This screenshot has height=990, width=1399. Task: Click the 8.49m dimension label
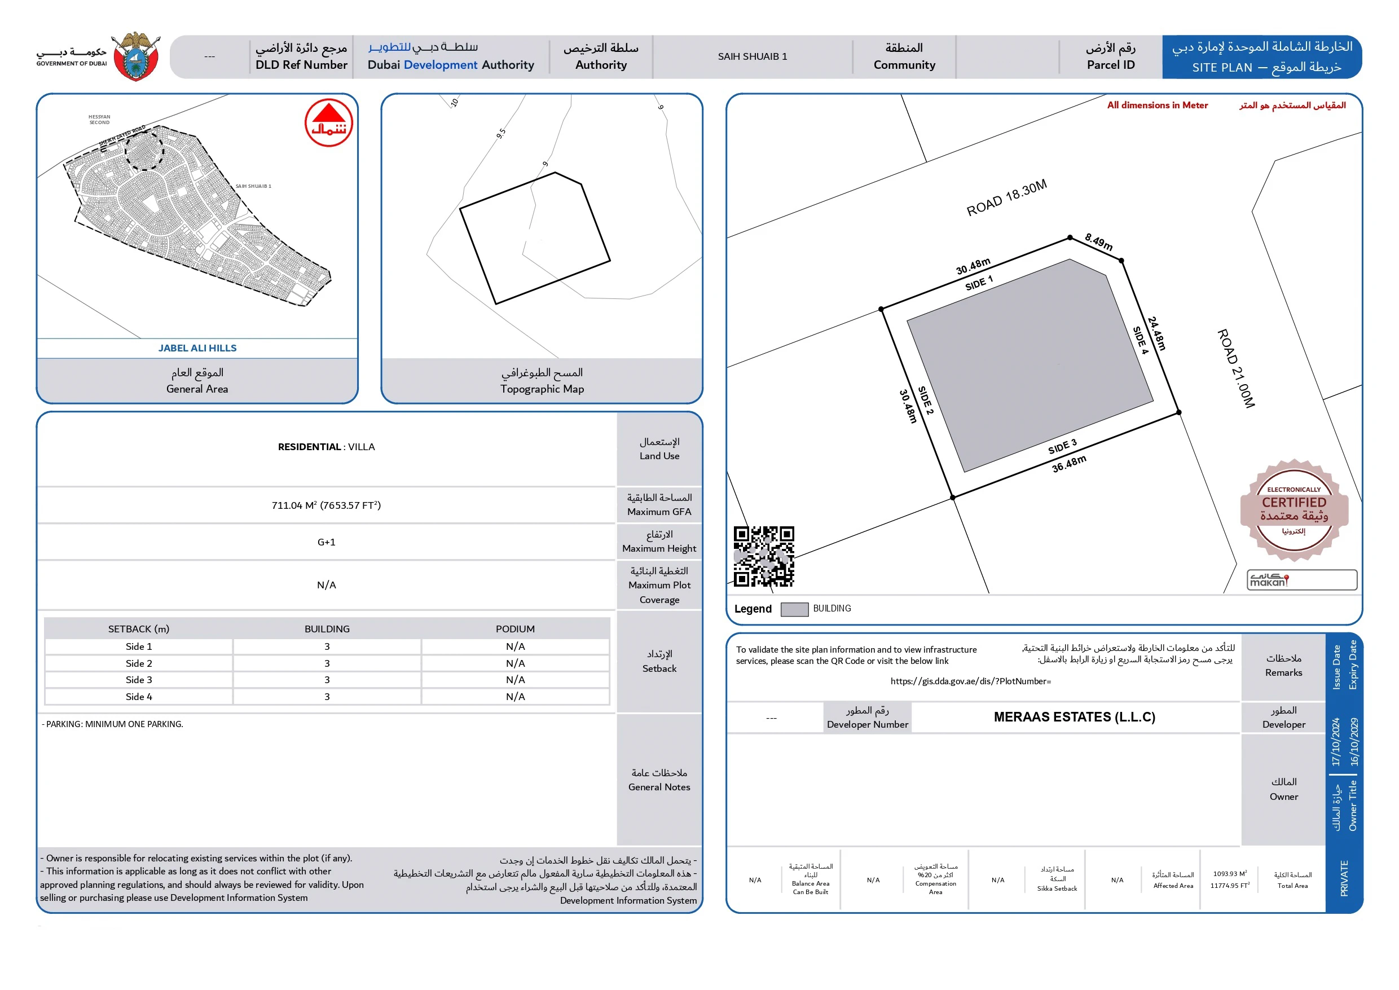(x=1099, y=242)
